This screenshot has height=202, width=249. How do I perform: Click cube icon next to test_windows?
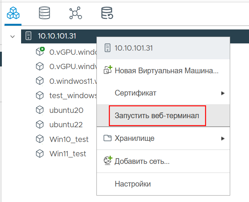point(40,96)
